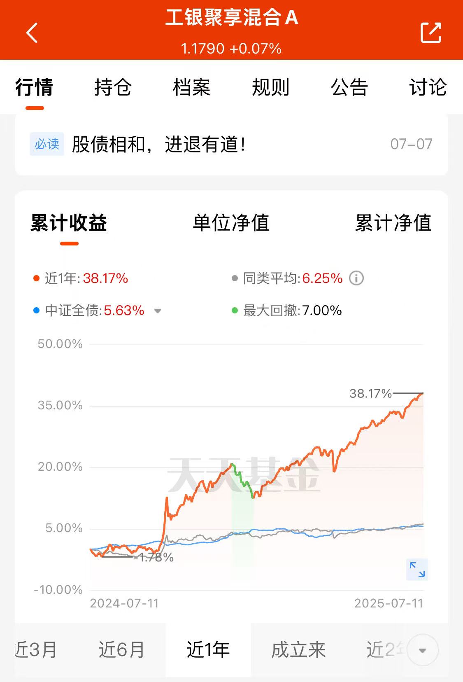The image size is (463, 682).
Task: Tap the share icon in header
Action: click(431, 33)
